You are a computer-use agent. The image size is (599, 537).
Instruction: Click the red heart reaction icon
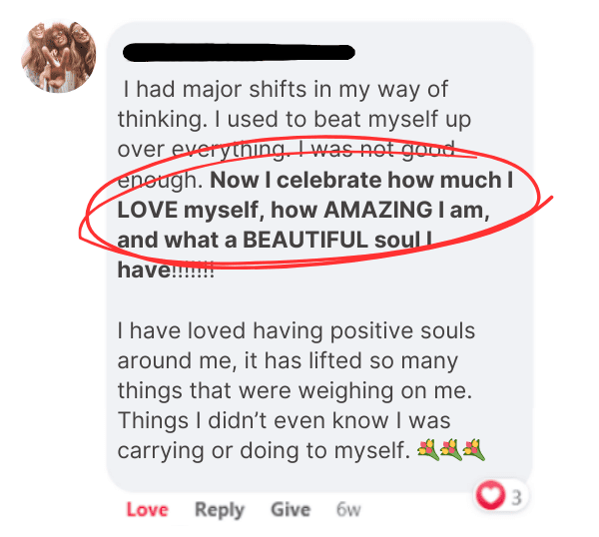(x=492, y=495)
